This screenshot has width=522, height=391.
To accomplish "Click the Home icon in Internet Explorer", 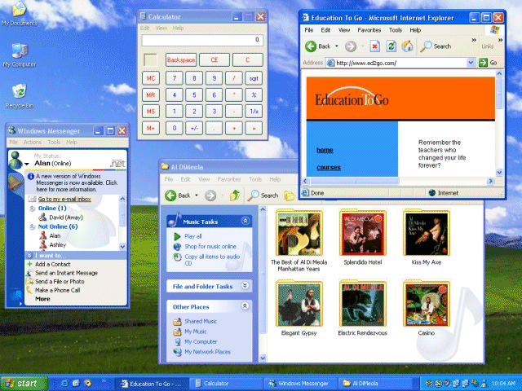I will click(x=407, y=46).
